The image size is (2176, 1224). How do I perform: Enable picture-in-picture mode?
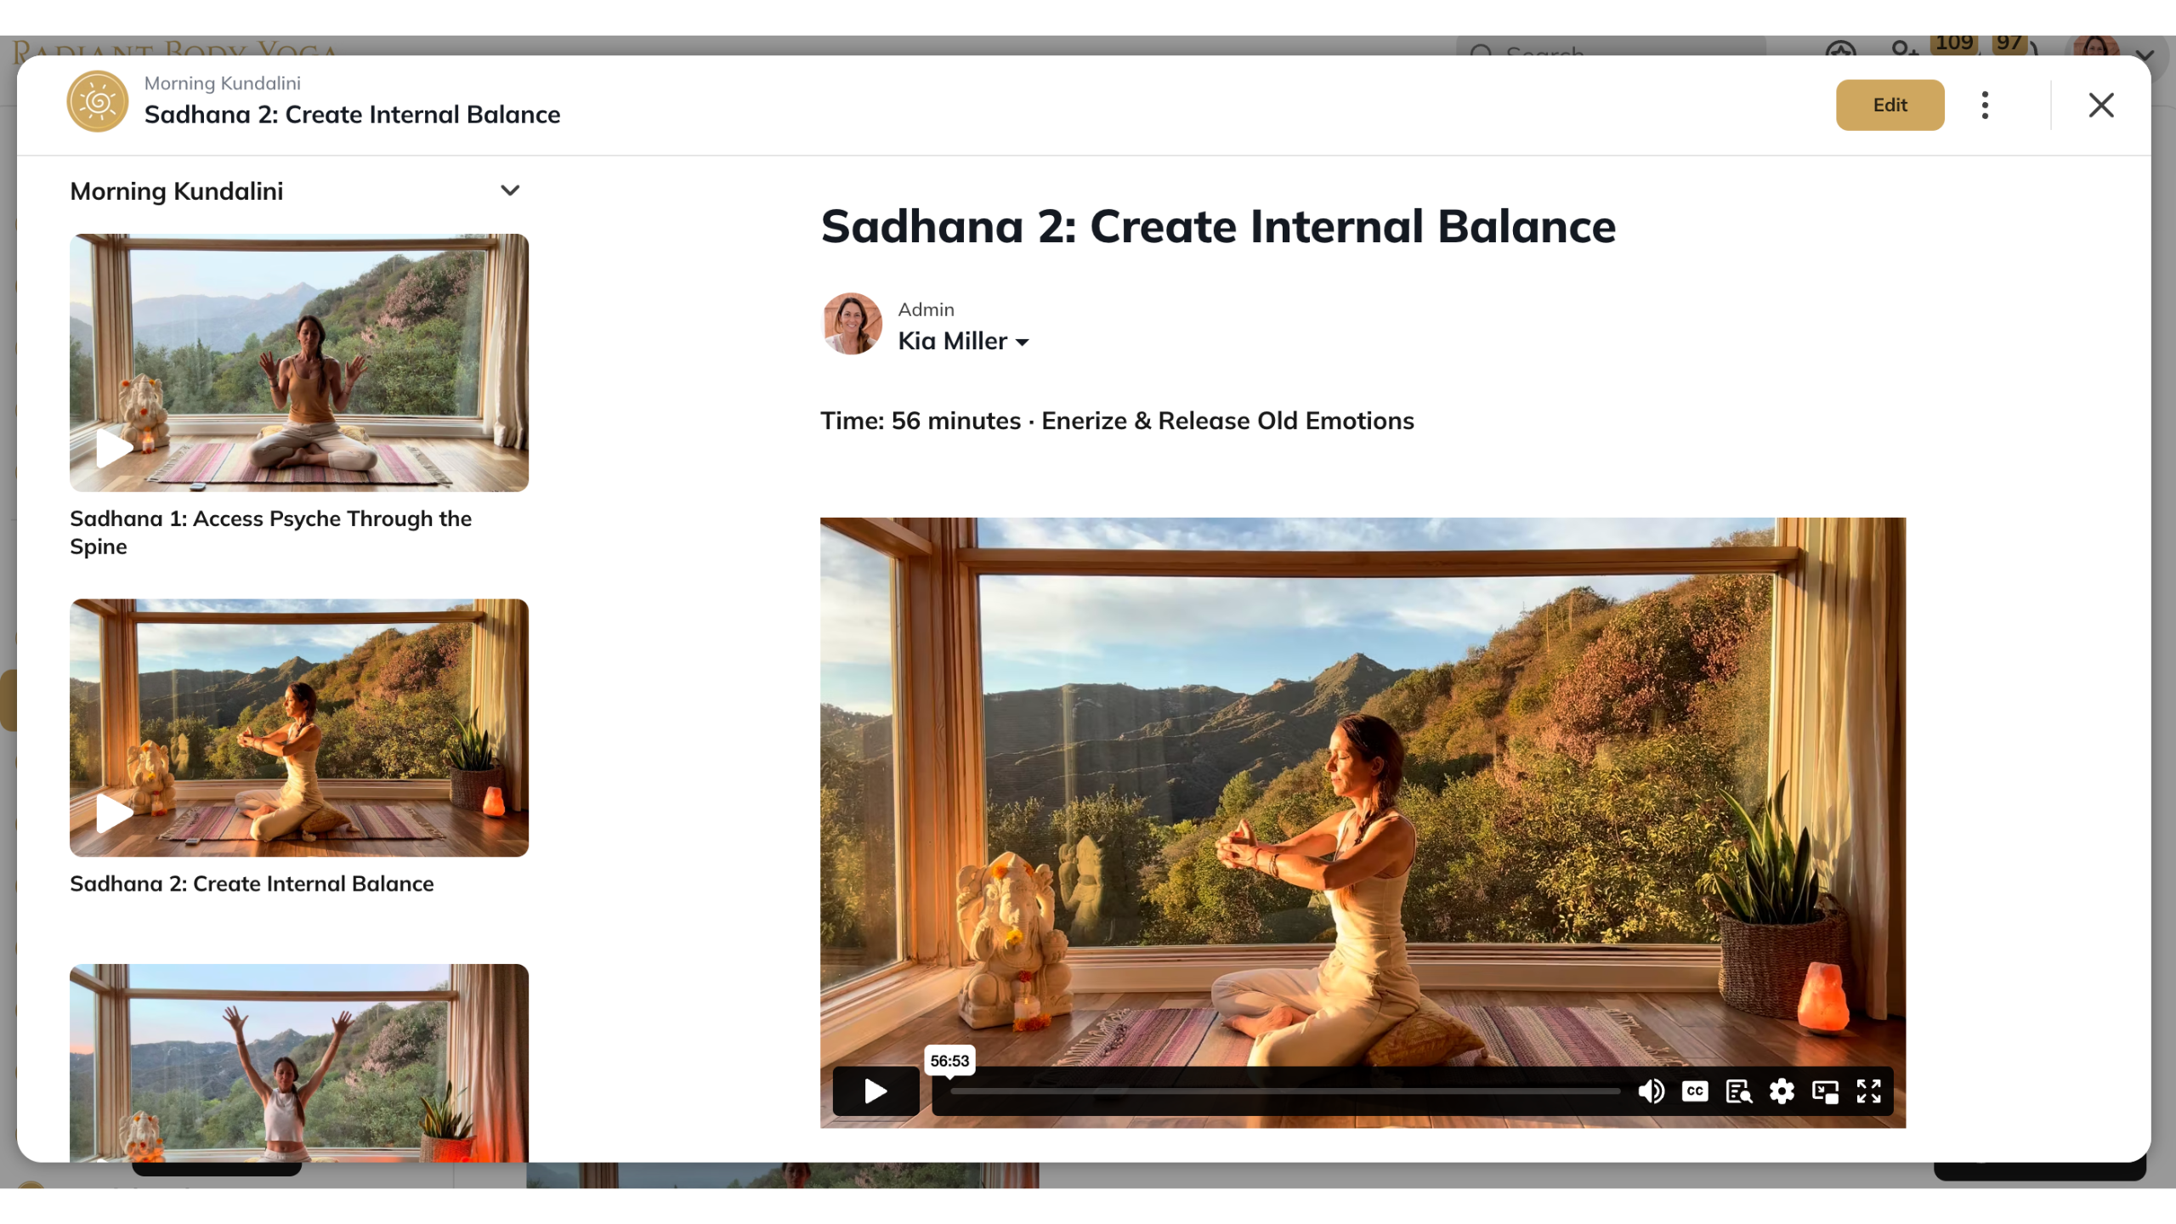pos(1825,1091)
